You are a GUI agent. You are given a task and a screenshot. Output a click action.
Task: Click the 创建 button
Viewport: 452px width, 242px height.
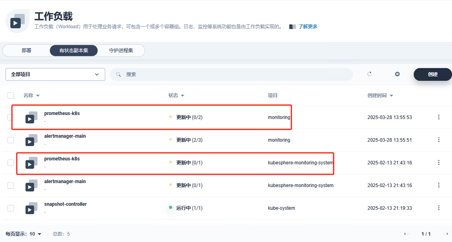[433, 74]
